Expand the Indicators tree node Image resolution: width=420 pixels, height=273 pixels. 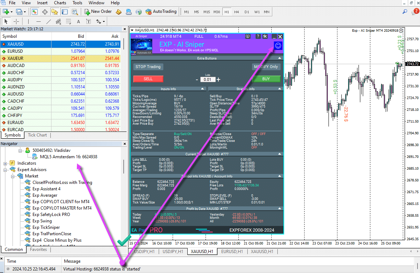pyautogui.click(x=5, y=163)
